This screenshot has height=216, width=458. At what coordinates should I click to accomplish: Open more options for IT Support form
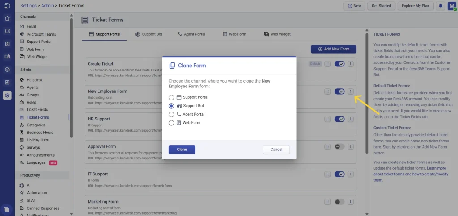coord(351,174)
